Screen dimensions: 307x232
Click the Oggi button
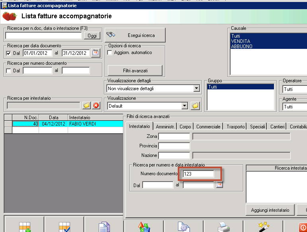tap(92, 36)
